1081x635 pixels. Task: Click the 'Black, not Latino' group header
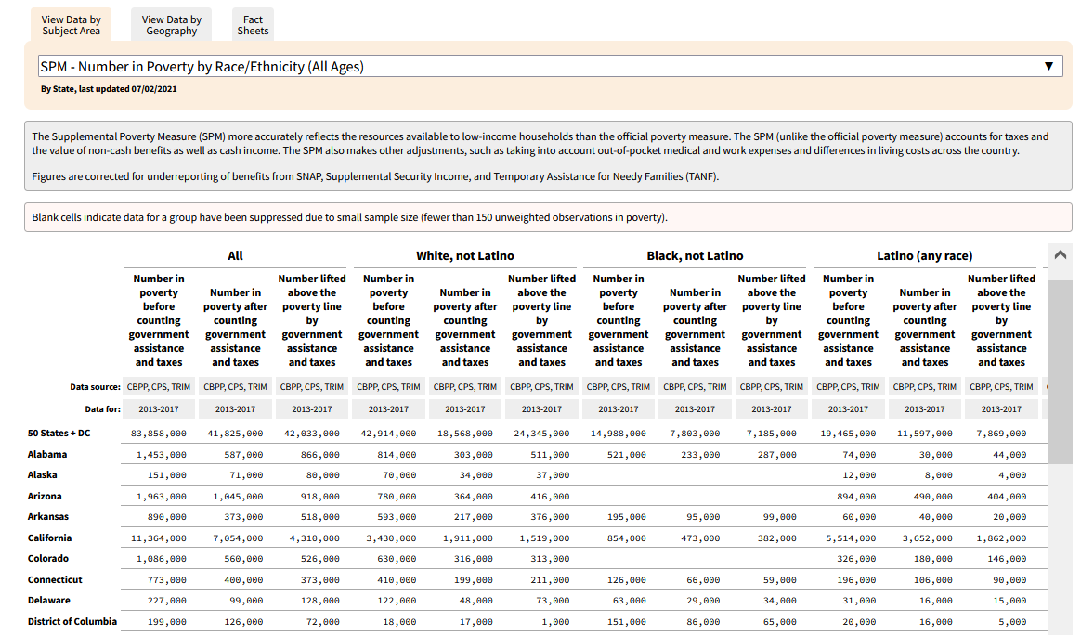(x=695, y=256)
